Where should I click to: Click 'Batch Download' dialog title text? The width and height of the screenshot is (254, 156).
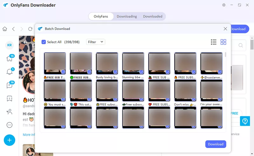pyautogui.click(x=57, y=29)
